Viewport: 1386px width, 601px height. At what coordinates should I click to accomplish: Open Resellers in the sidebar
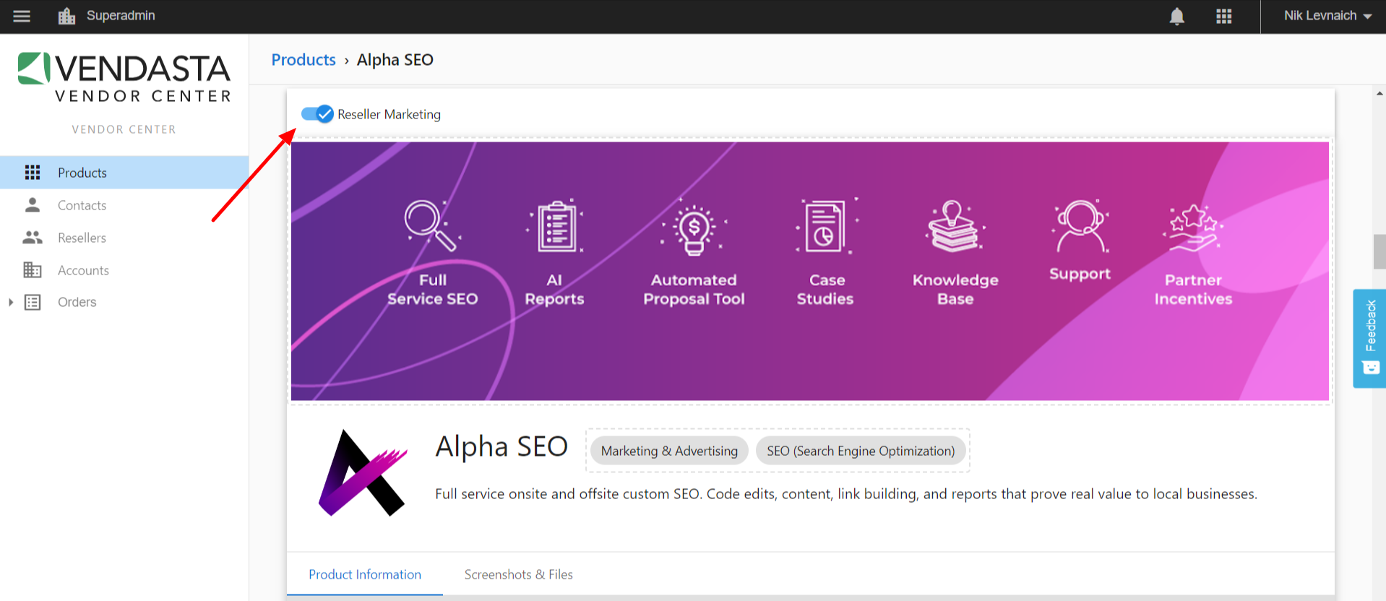coord(124,238)
